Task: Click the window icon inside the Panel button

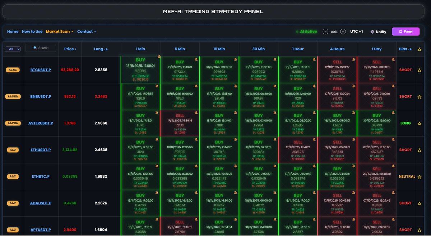Action: 400,32
